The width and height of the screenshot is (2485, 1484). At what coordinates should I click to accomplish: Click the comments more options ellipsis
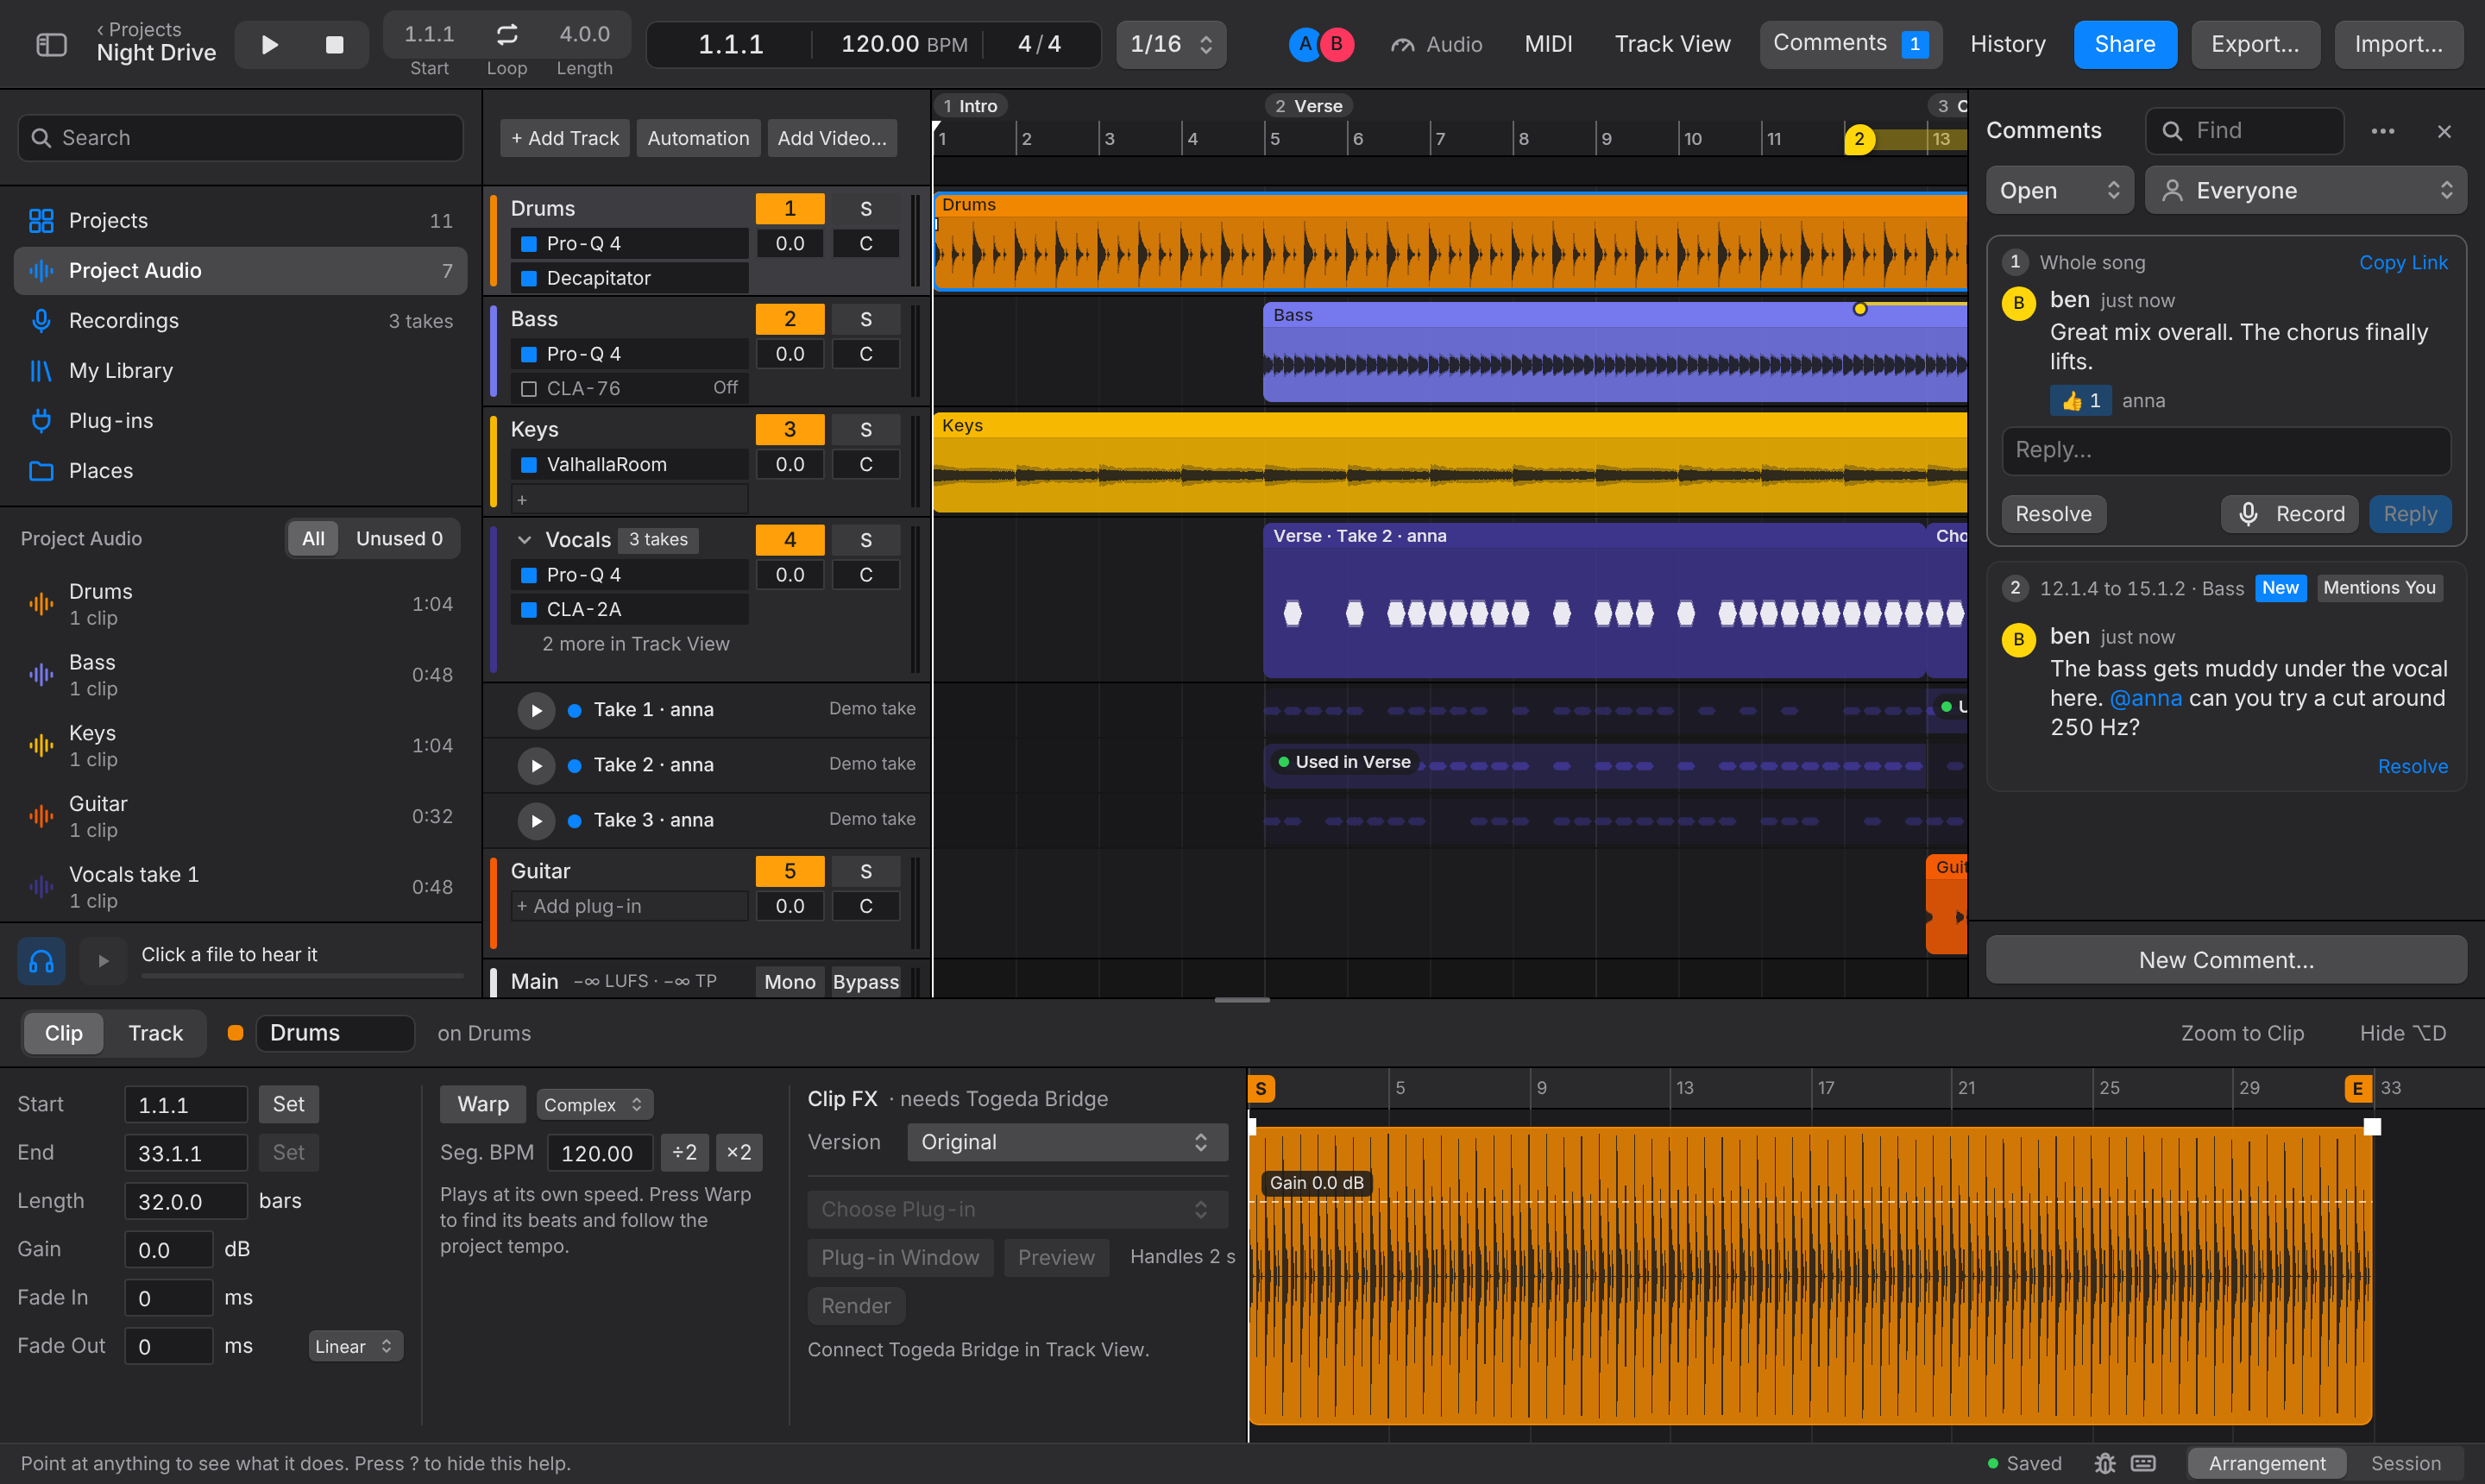click(2382, 131)
